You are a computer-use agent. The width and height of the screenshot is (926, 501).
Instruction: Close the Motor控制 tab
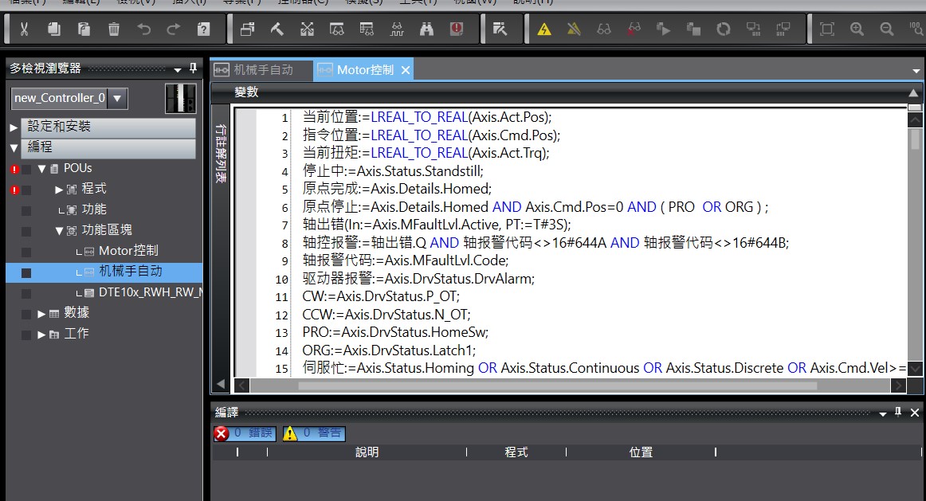pos(405,70)
